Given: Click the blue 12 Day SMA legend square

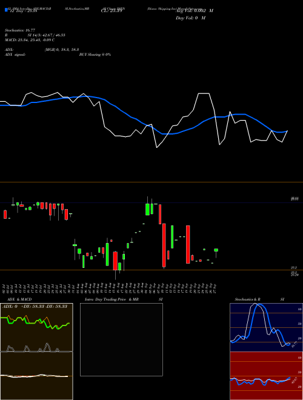Looking at the screenshot, I should [7, 10].
